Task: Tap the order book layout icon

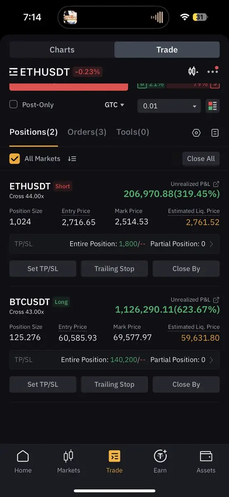Action: pos(212,106)
